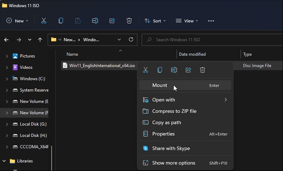Click the Copy icon in the main toolbar
This screenshot has height=171, width=283.
[x=61, y=21]
